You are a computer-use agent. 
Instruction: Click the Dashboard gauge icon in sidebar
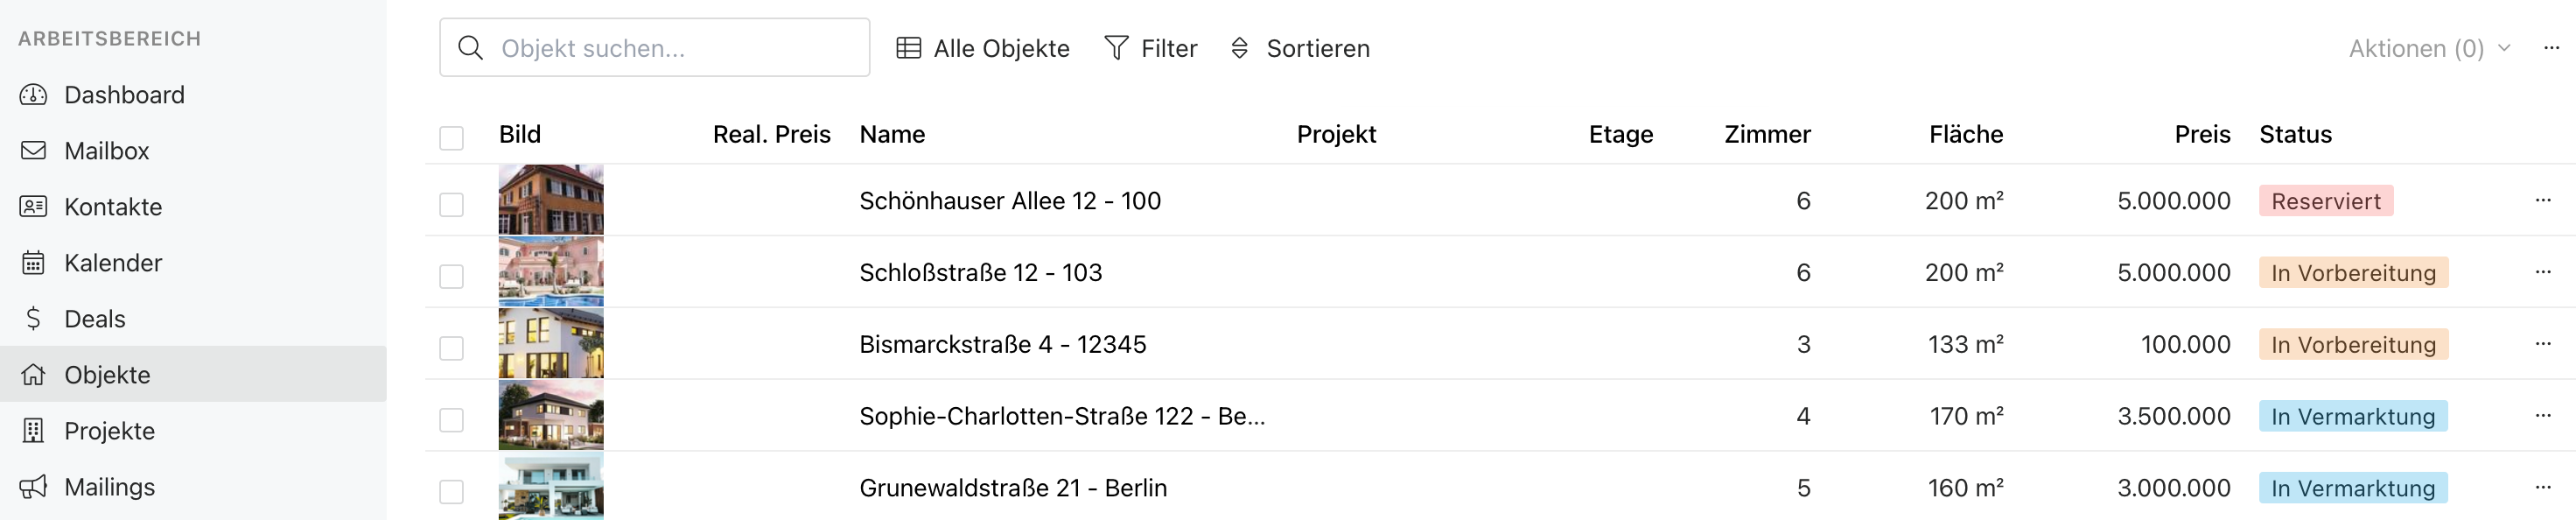[x=33, y=95]
